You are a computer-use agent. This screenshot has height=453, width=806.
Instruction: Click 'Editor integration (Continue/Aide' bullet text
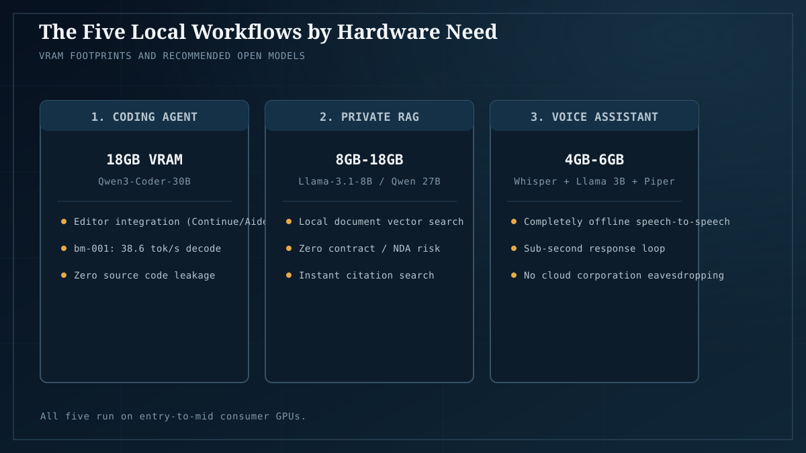[171, 221]
